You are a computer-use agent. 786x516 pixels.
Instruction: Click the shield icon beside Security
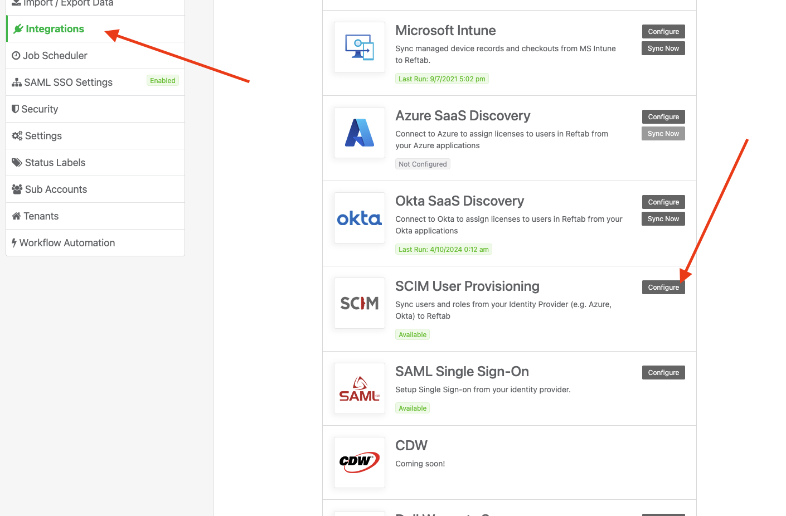pos(14,109)
